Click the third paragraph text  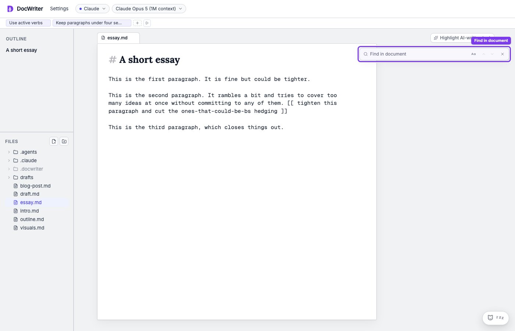tap(196, 127)
